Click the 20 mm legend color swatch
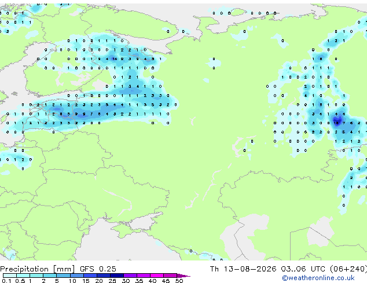Screen dimensions: 367x283 104,275
